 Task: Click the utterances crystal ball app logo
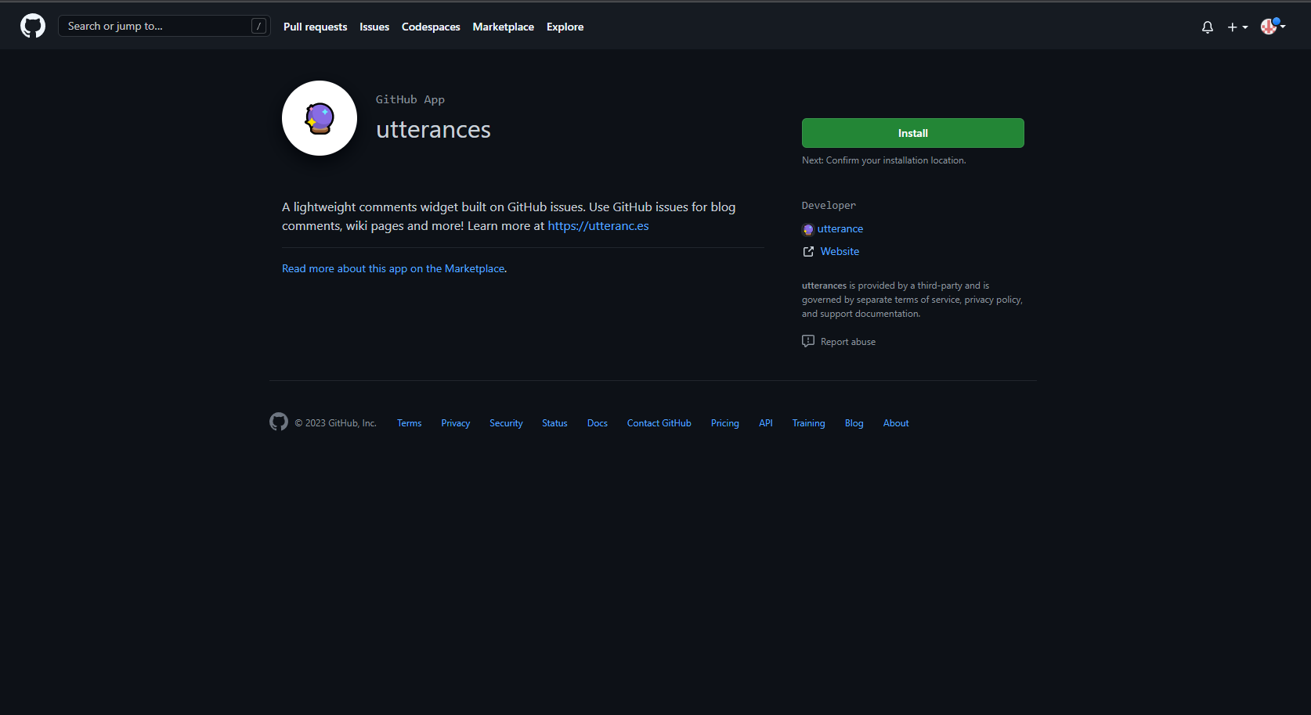[x=320, y=118]
